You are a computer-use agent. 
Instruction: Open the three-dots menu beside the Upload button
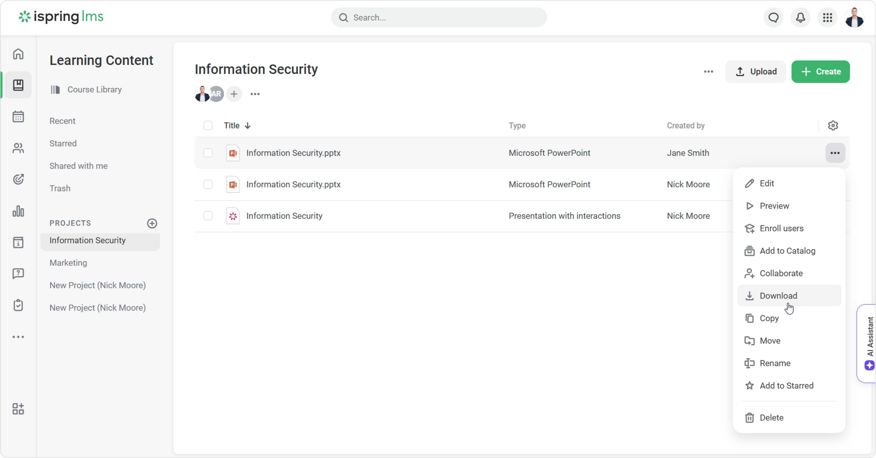click(708, 72)
